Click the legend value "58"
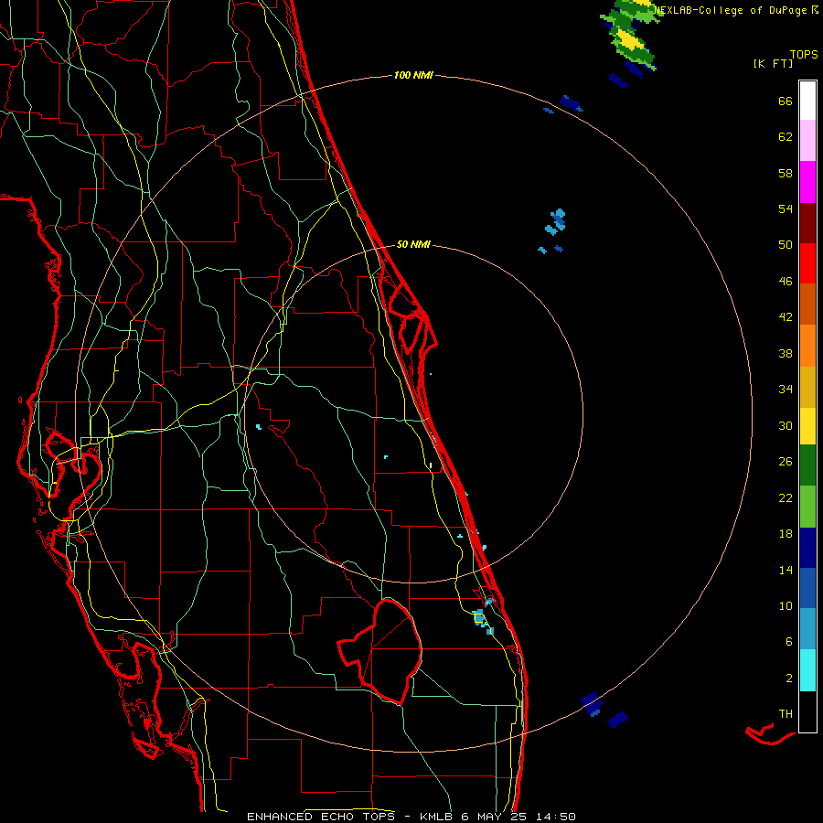823x823 pixels. click(786, 173)
